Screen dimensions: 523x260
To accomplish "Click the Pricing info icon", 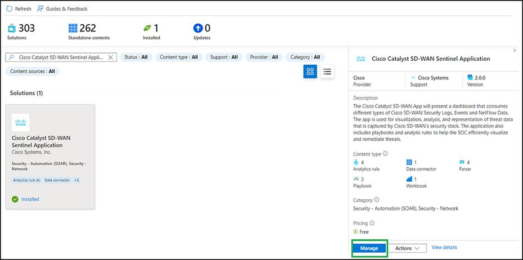I will tap(372, 223).
